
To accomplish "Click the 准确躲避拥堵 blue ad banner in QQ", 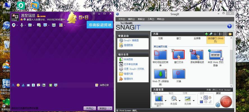I will pyautogui.click(x=100, y=25).
